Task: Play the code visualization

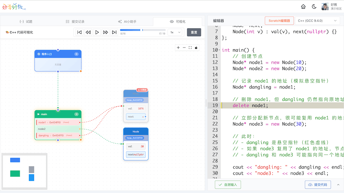Action: (x=97, y=32)
